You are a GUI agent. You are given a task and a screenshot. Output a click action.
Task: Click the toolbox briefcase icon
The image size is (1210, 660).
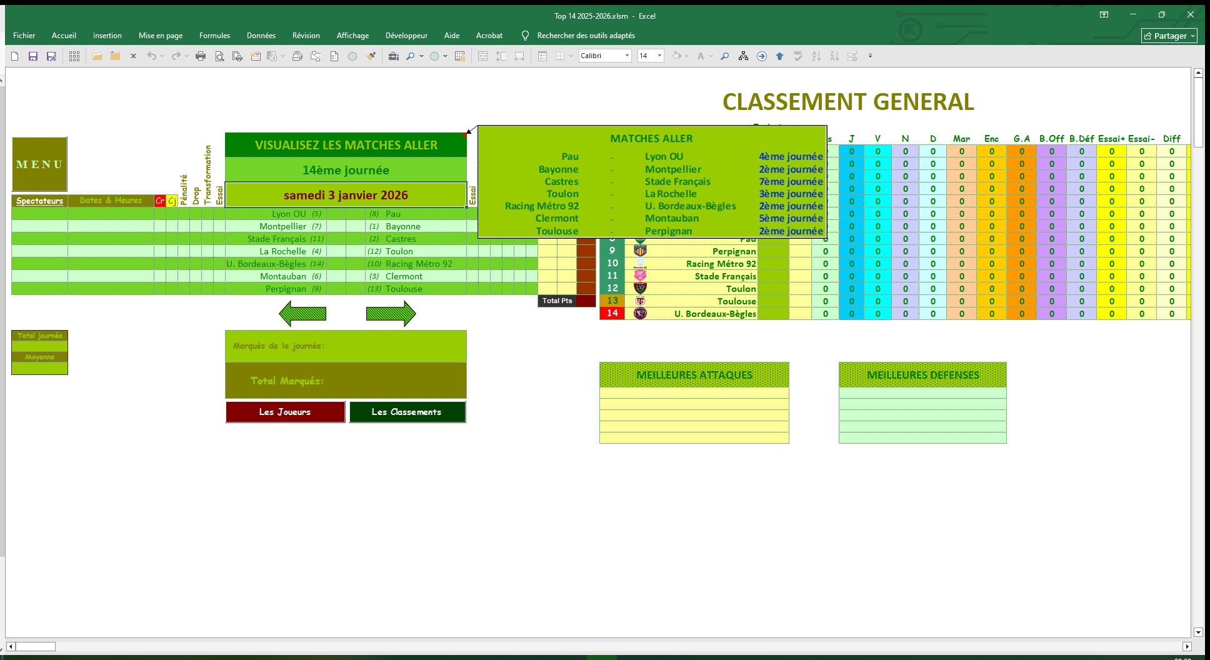point(393,56)
